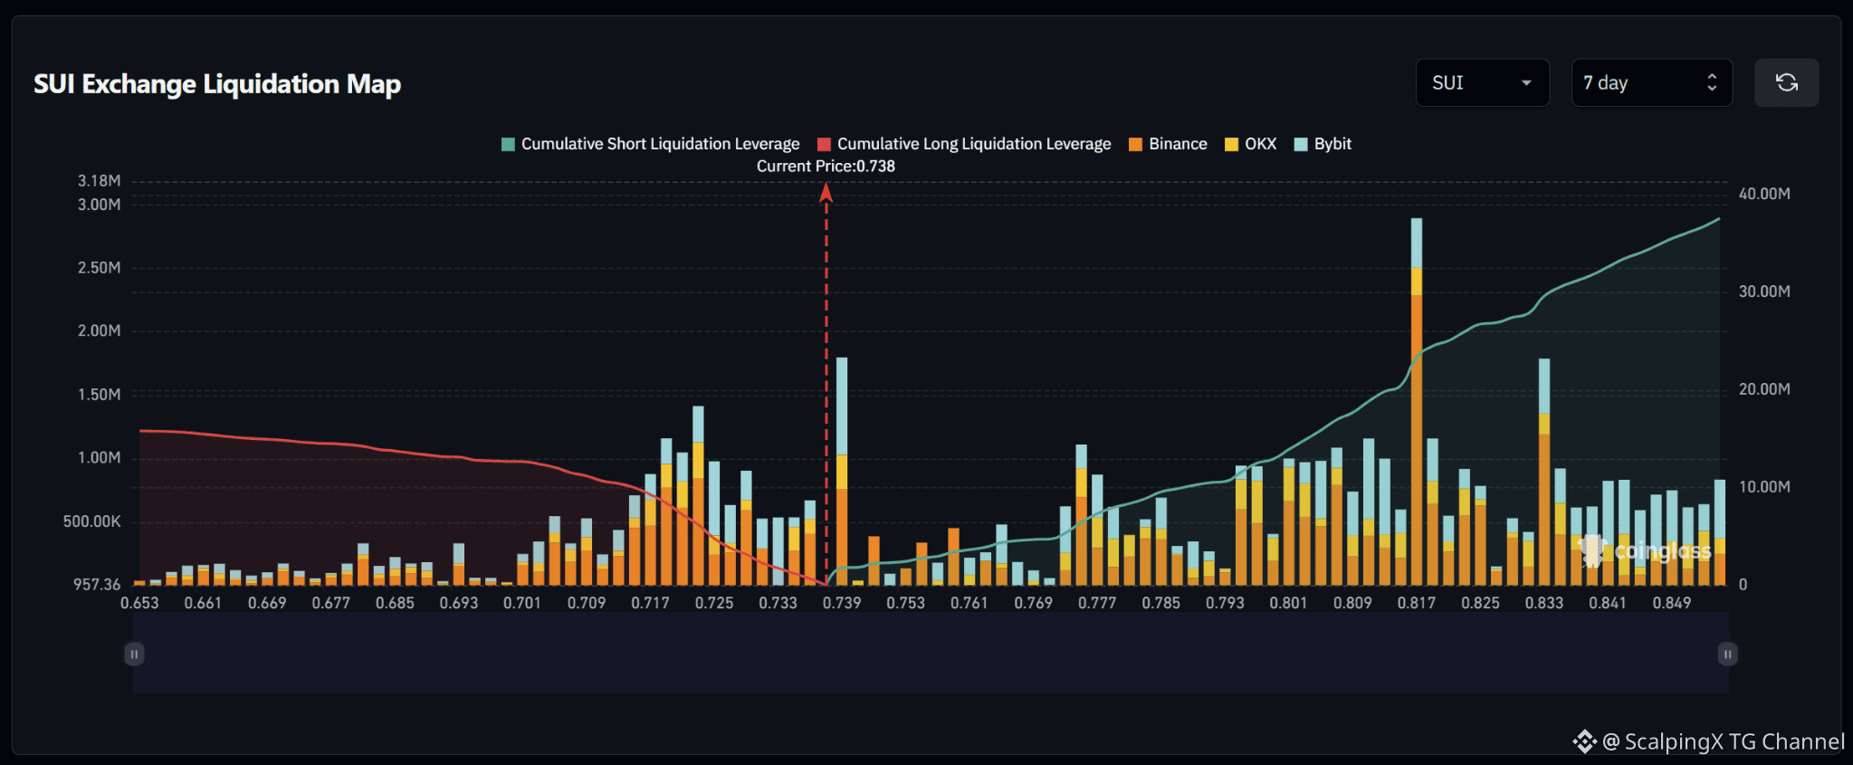The width and height of the screenshot is (1853, 765).
Task: Click the 0.669 price axis label
Action: 267,603
